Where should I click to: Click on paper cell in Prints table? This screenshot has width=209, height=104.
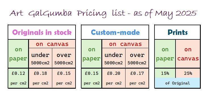(165, 54)
